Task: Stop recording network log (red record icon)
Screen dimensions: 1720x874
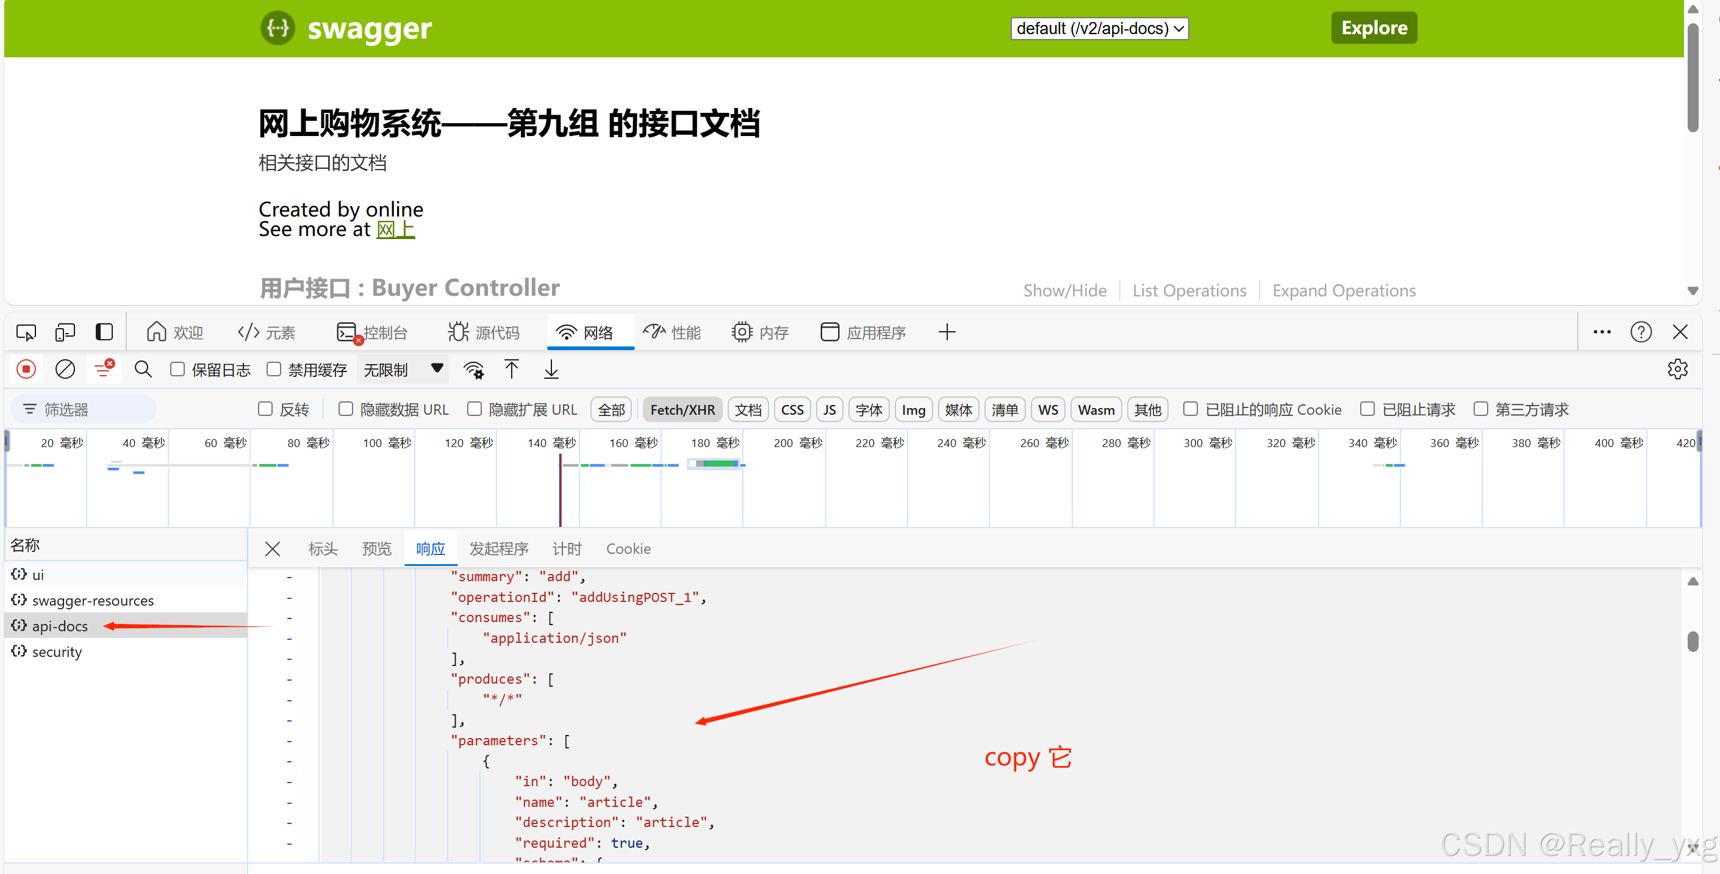Action: tap(26, 369)
